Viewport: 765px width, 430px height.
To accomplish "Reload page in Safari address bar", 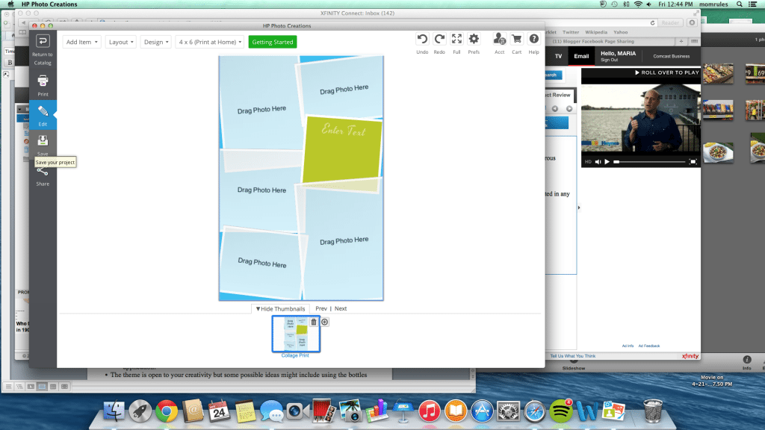I will click(x=652, y=23).
